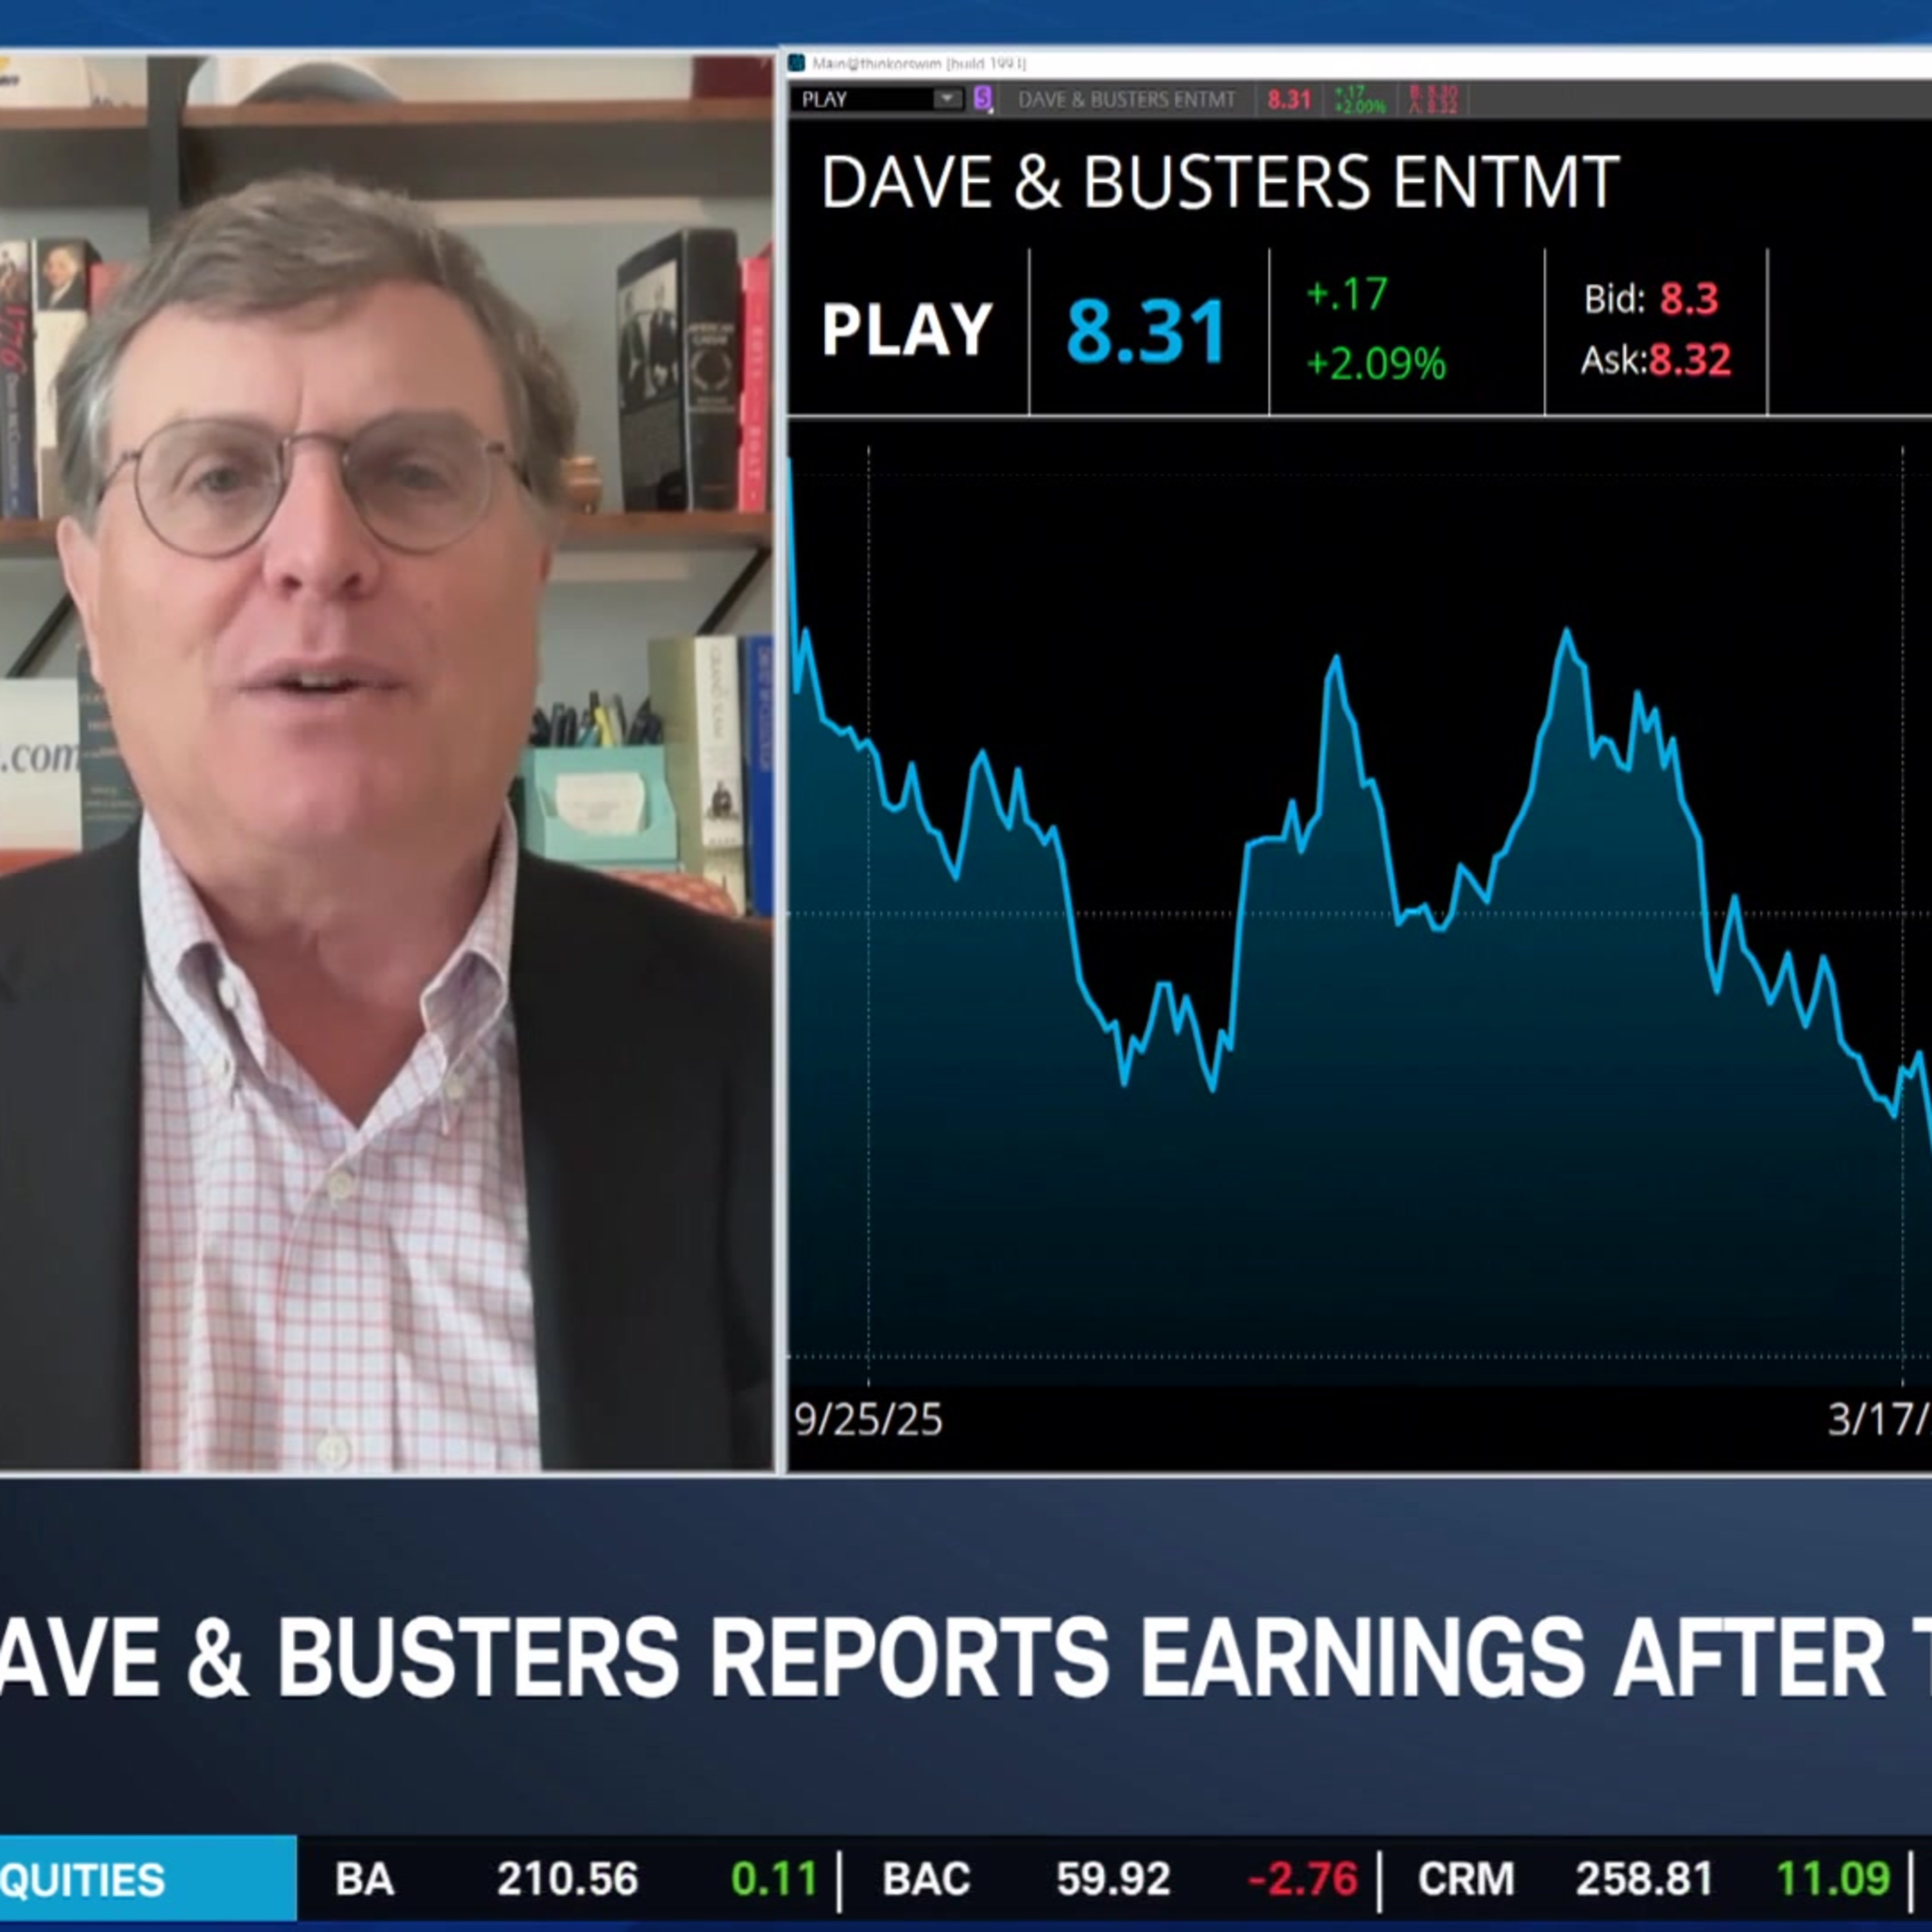Click the small red 8.31 last price in toolbar
The width and height of the screenshot is (1932, 1932).
(1289, 99)
